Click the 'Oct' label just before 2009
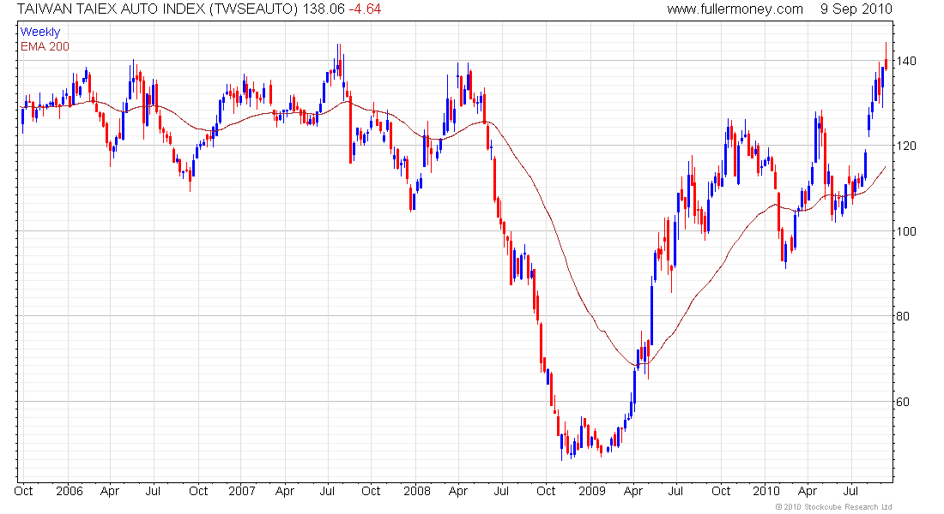The width and height of the screenshot is (944, 514). [546, 491]
